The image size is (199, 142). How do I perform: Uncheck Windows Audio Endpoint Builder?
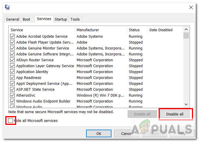click(x=12, y=101)
